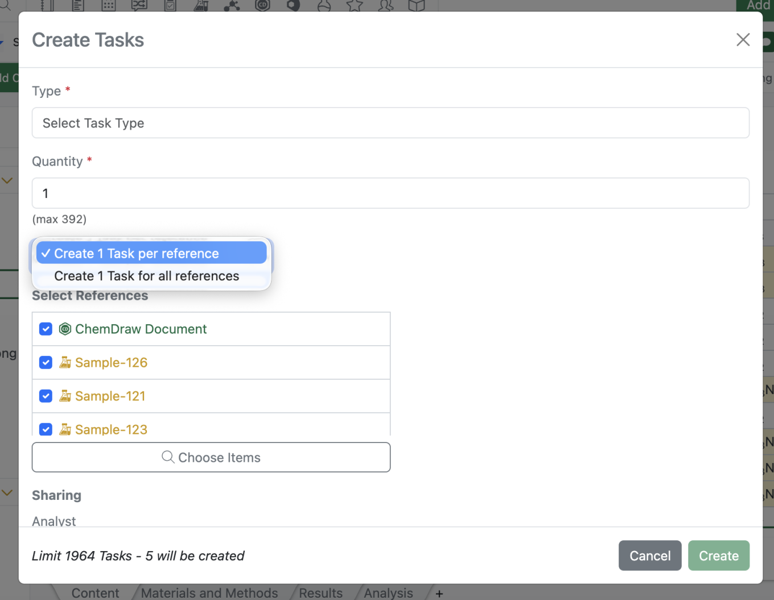Image resolution: width=774 pixels, height=600 pixels.
Task: Open the Select Task Type dropdown
Action: click(390, 123)
